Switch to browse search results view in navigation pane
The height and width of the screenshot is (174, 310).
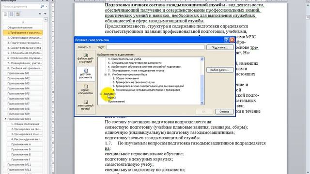18,14
